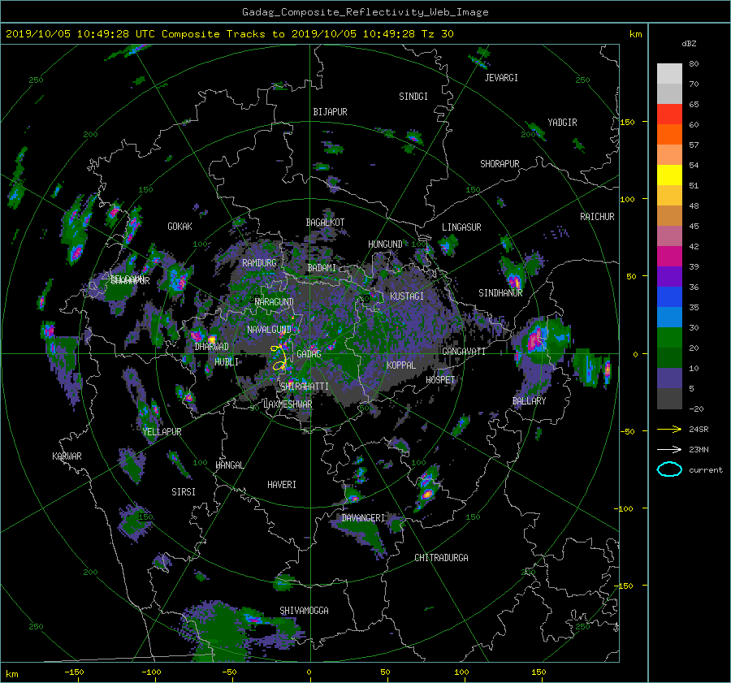Viewport: 731px width, 683px height.
Task: Click the cyan 'current' ellipse legend icon
Action: click(669, 469)
